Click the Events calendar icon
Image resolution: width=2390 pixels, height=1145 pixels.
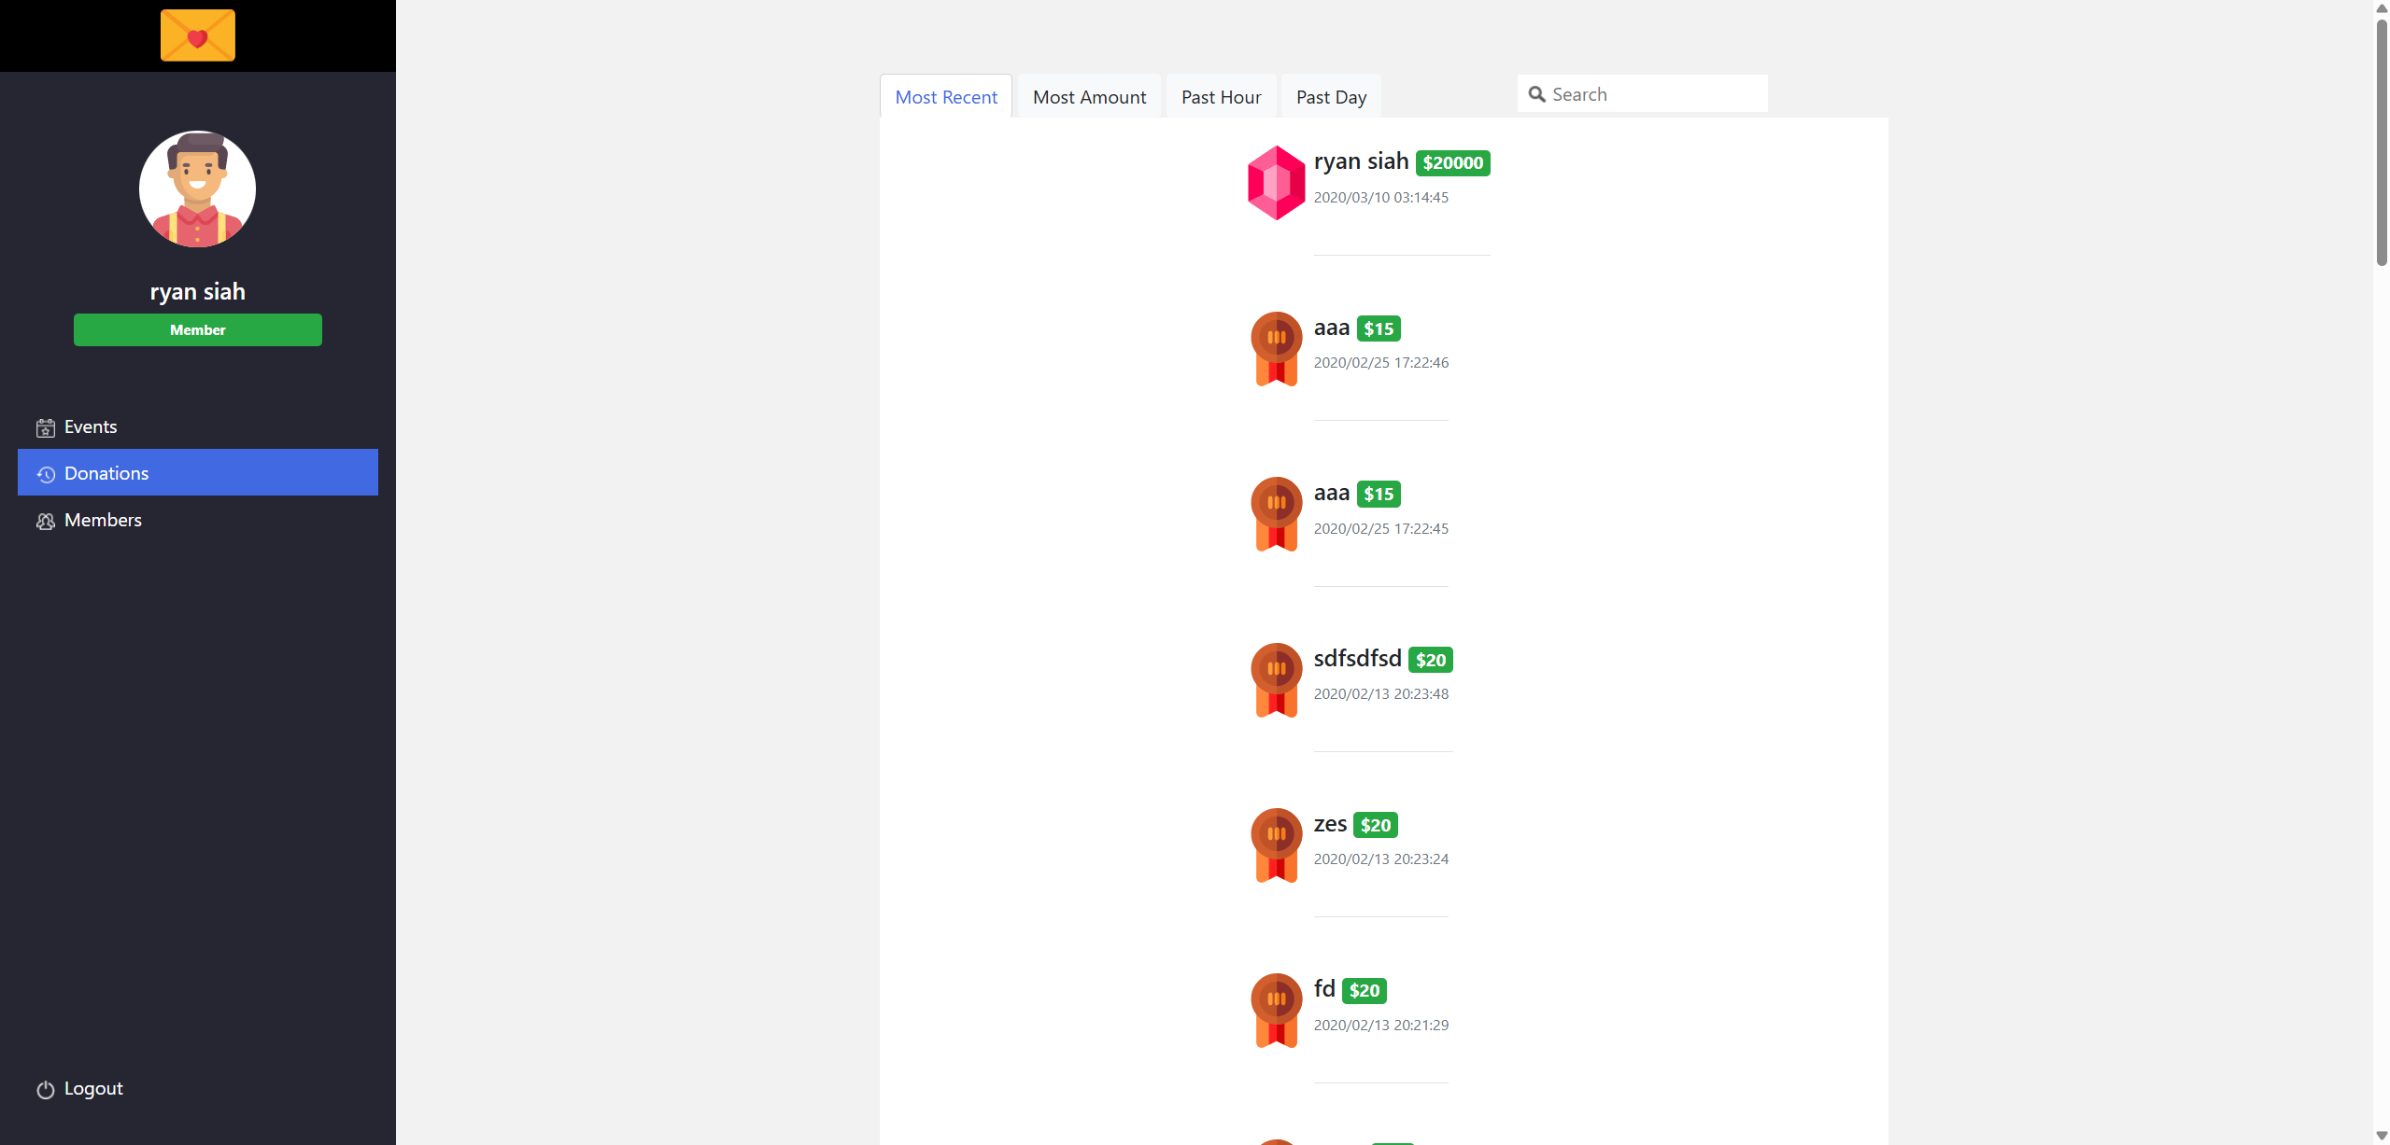tap(45, 428)
